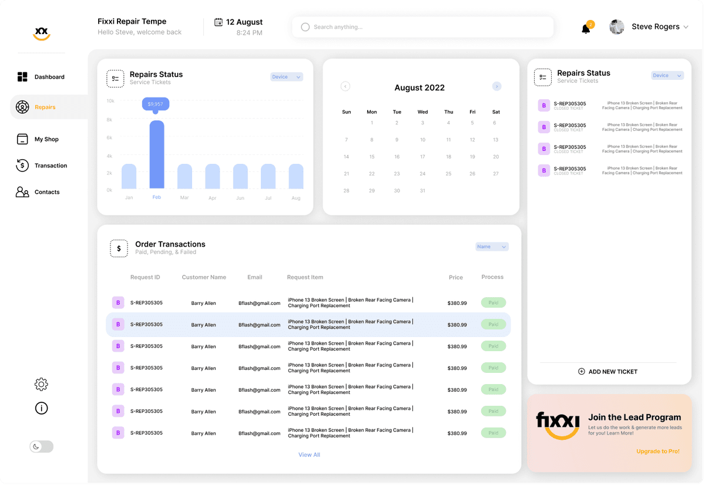This screenshot has height=488, width=705.
Task: Open the Device filter on Repairs Status chart
Action: pos(286,76)
